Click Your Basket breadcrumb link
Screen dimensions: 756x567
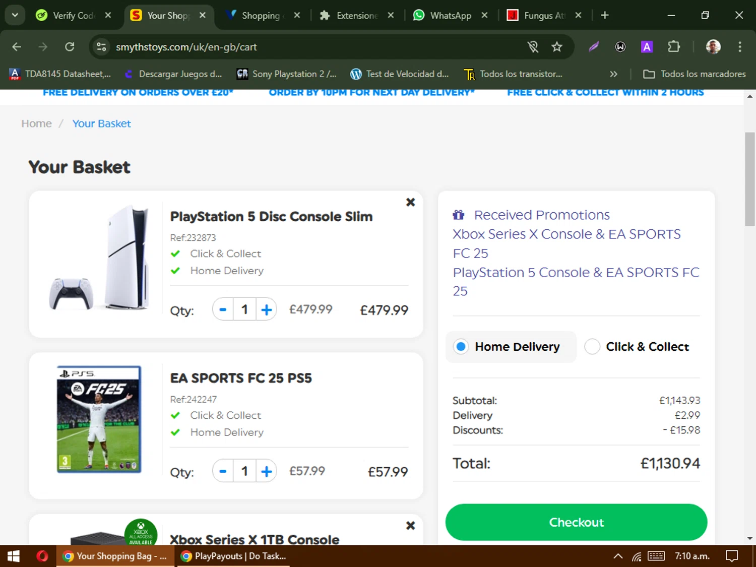pos(101,123)
